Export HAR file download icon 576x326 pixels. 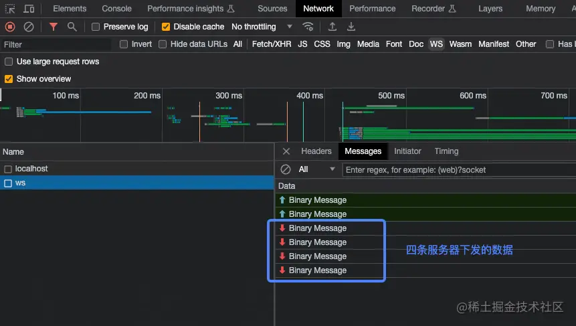tap(351, 27)
